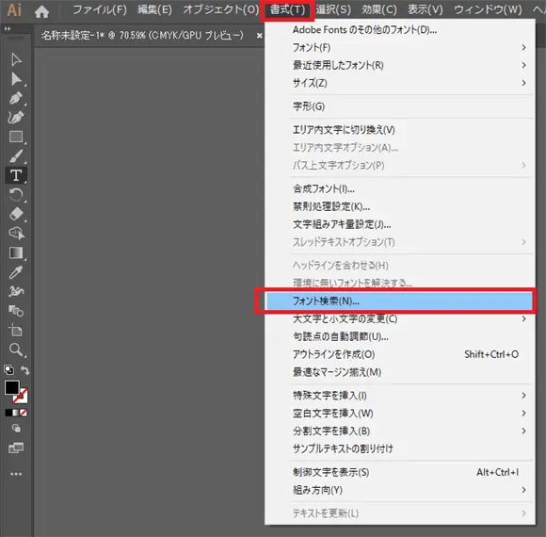Select the Shape Builder tool
Screen dimensions: 546x537
(16, 233)
